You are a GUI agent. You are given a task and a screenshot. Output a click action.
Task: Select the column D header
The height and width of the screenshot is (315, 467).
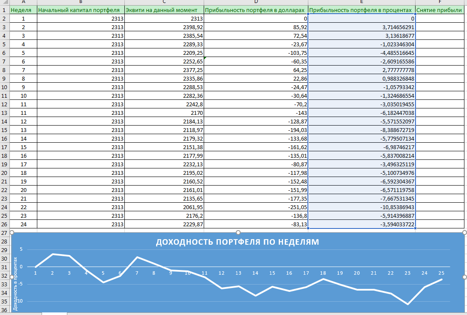pyautogui.click(x=256, y=2)
